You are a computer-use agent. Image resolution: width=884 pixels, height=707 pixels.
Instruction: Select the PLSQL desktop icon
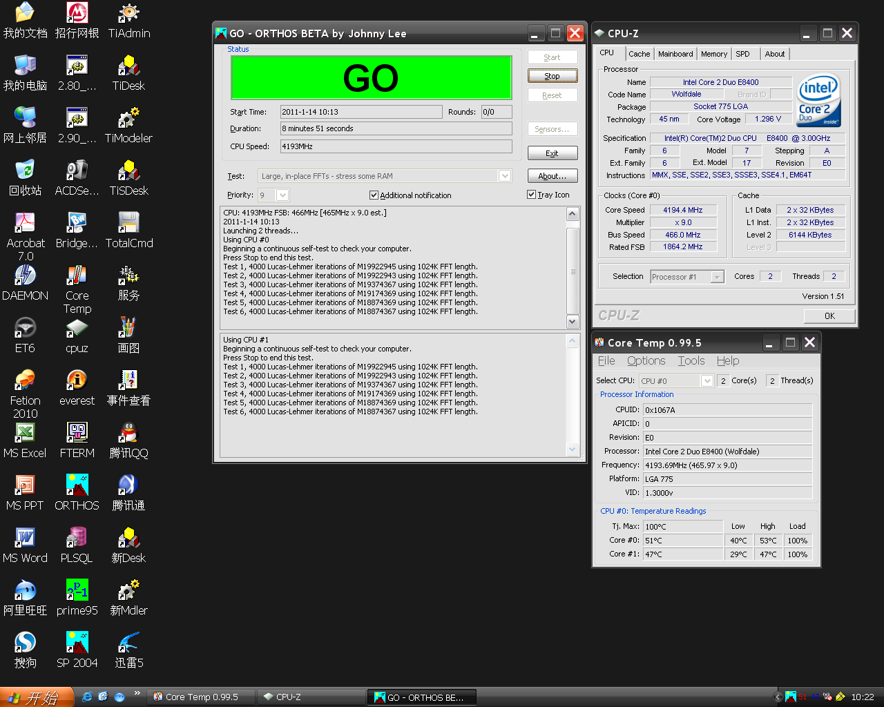[77, 545]
